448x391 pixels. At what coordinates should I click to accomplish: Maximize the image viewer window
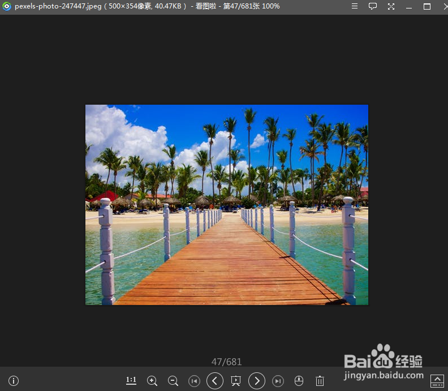(x=427, y=6)
